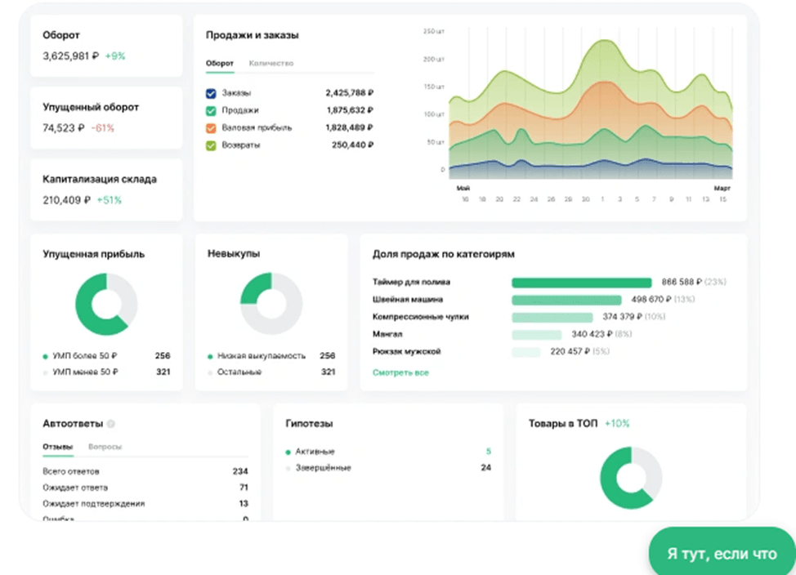Click the info icon beside Автоответы

[111, 425]
